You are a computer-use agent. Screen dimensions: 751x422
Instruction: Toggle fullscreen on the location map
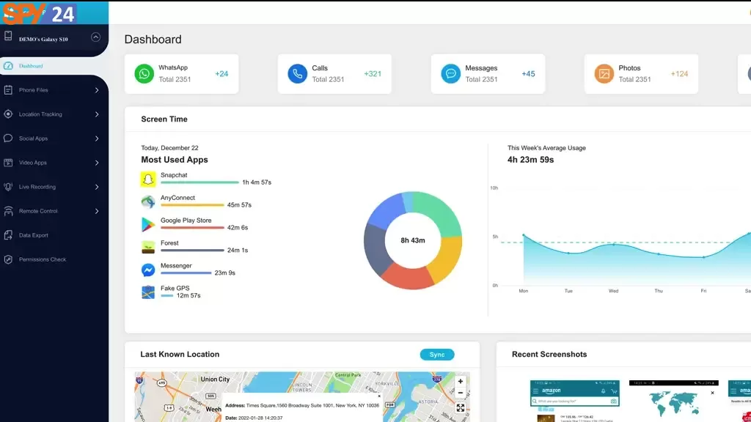click(461, 407)
